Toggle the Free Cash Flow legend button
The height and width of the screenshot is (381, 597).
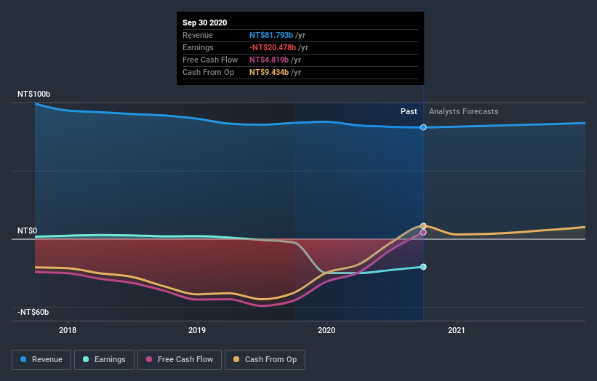(x=180, y=360)
